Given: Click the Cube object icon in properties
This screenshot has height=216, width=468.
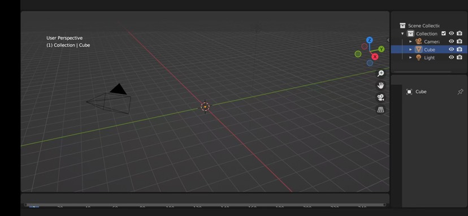Looking at the screenshot, I should click(409, 92).
